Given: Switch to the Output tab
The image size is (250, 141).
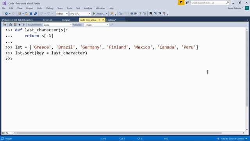Looking at the screenshot, I should [66, 20].
